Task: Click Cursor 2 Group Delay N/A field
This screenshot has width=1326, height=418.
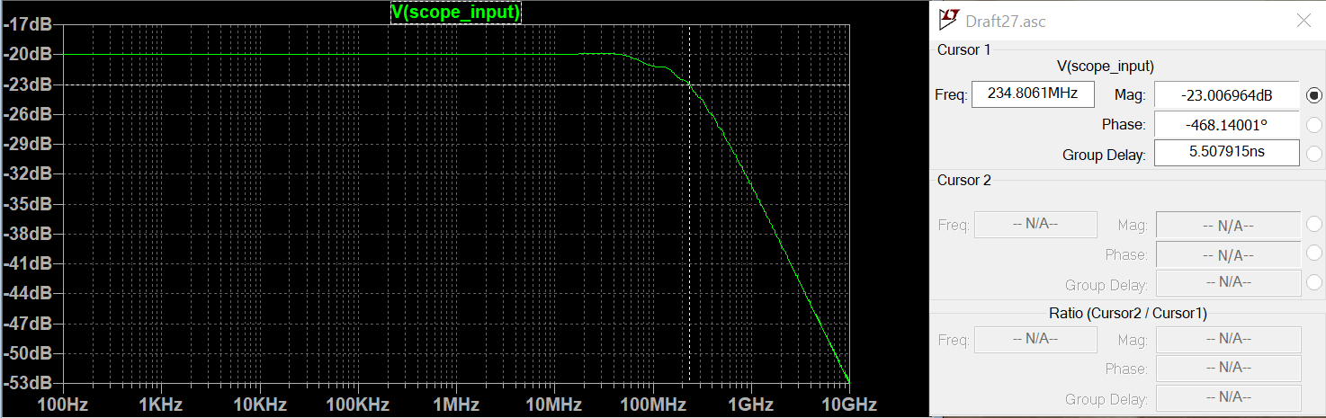Action: (x=1228, y=283)
